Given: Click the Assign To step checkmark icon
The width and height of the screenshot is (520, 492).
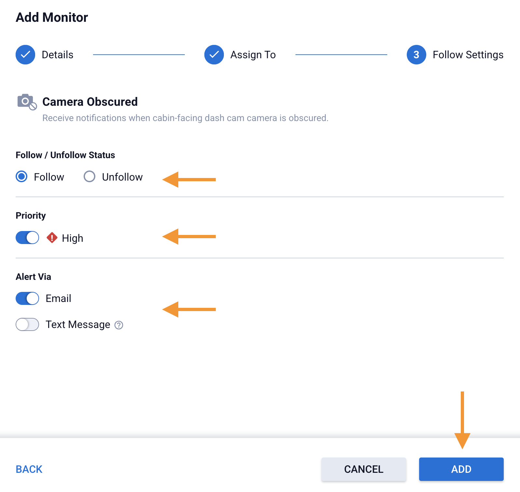Looking at the screenshot, I should 214,55.
